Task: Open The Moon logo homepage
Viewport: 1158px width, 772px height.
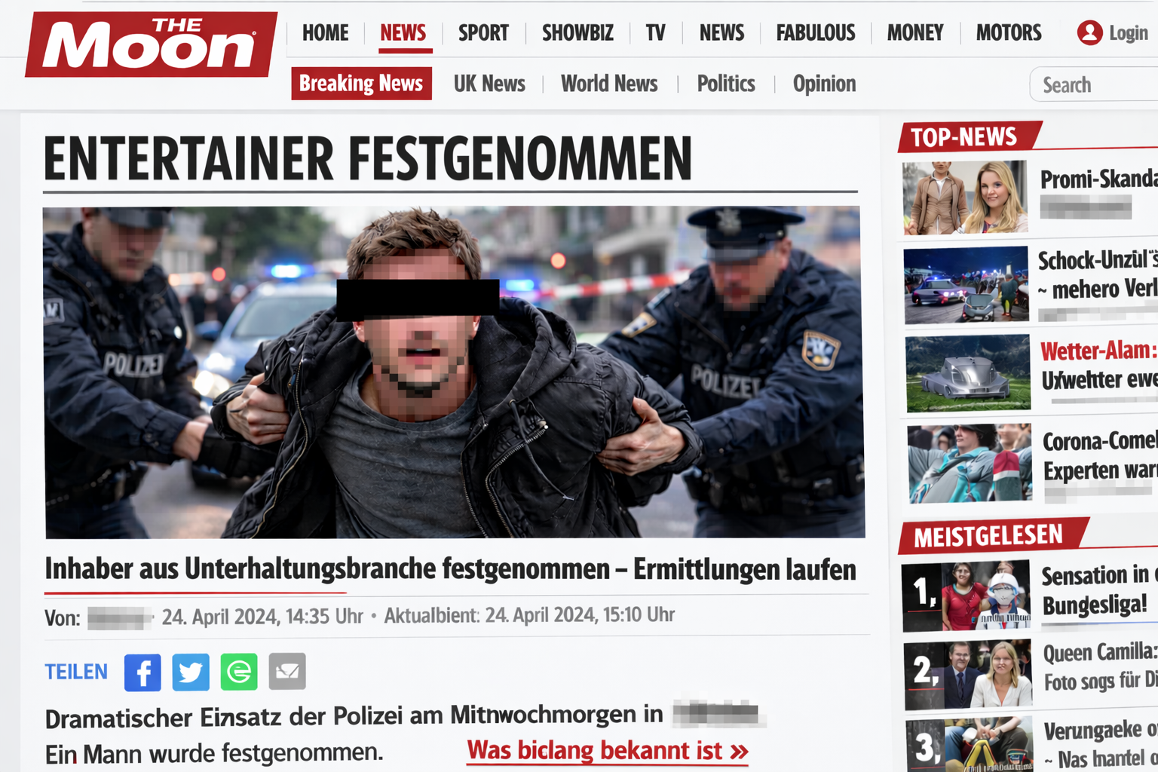Action: pyautogui.click(x=151, y=44)
